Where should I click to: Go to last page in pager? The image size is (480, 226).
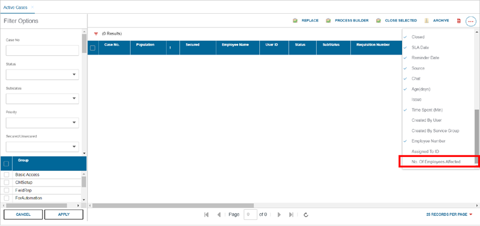291,215
